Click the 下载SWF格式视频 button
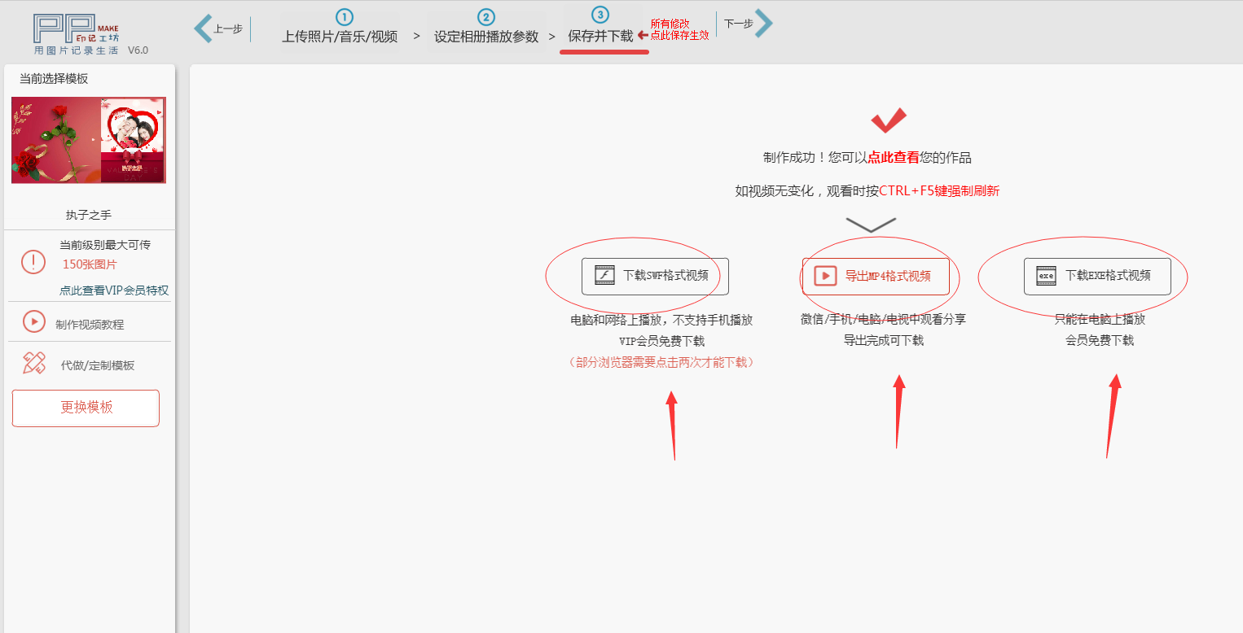This screenshot has height=633, width=1243. pos(655,276)
